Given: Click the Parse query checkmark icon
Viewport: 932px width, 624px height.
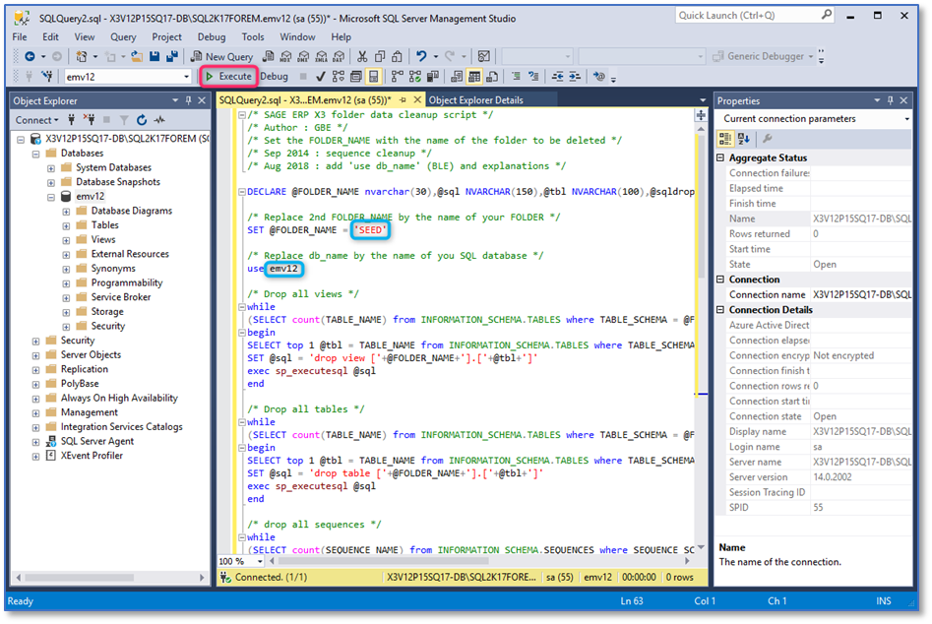Looking at the screenshot, I should click(321, 76).
